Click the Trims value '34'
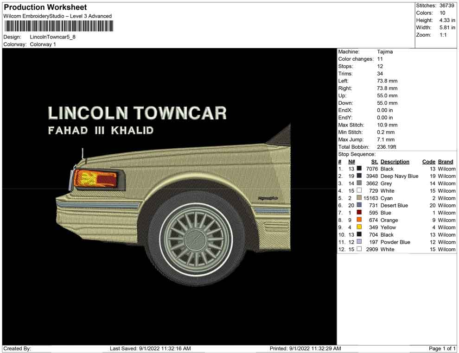Image resolution: width=459 pixels, height=353 pixels. coord(380,73)
